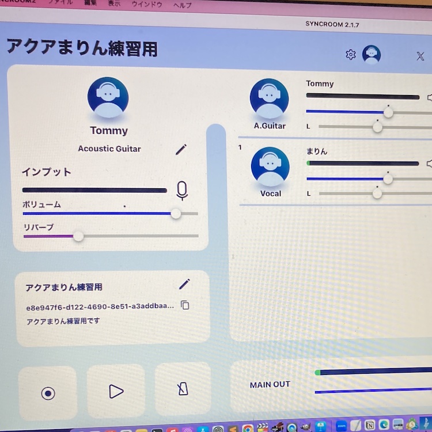This screenshot has height=432, width=432.
Task: Edit the Acoustic Guitar instrument with pencil icon
Action: (x=181, y=149)
